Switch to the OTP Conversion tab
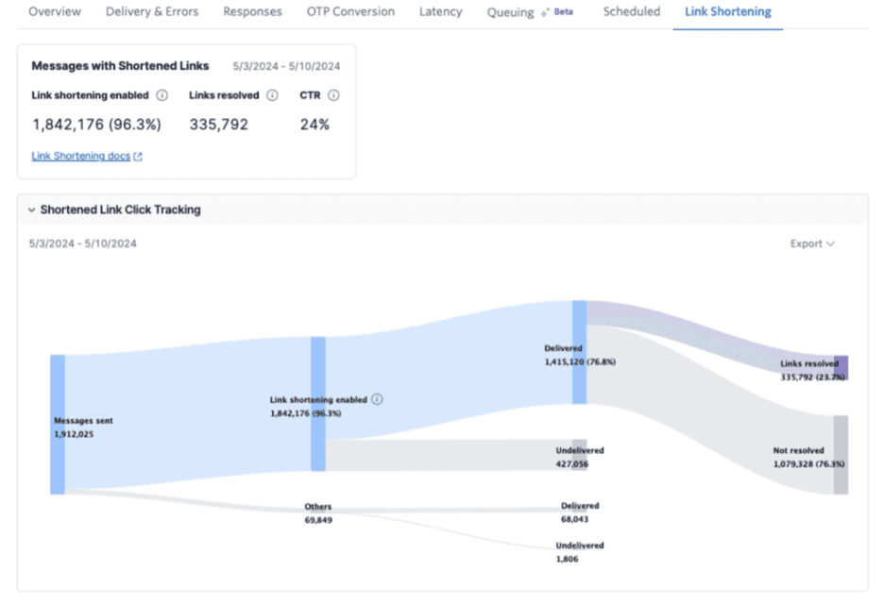 point(350,11)
